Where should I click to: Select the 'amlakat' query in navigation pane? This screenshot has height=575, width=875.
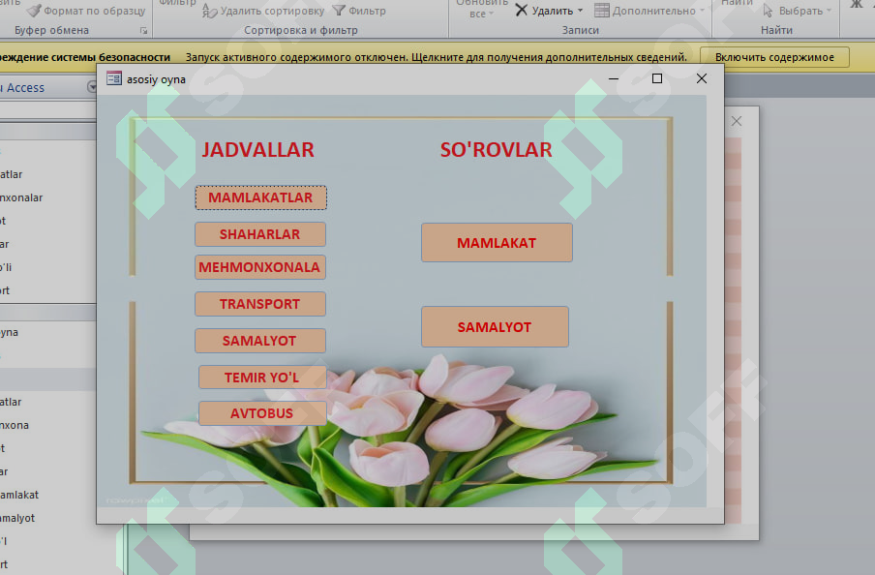(x=19, y=496)
